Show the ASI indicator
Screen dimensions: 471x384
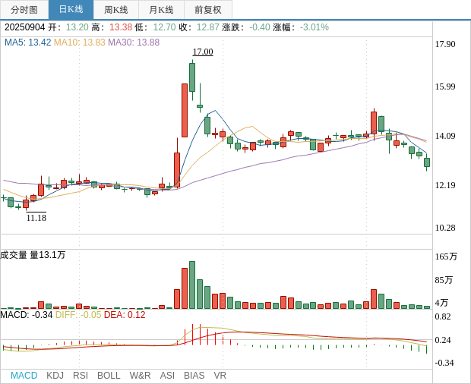click(167, 376)
